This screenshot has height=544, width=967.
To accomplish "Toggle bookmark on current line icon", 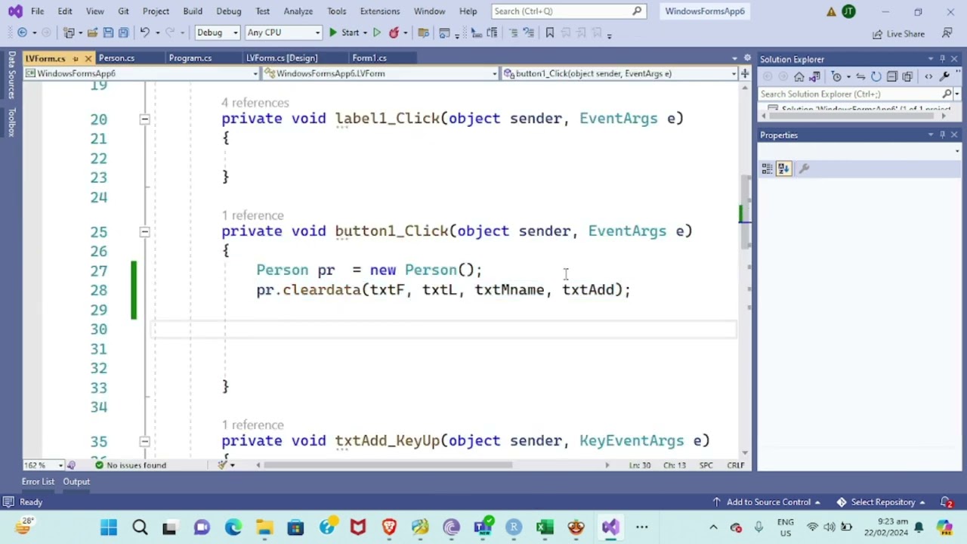I will (549, 32).
